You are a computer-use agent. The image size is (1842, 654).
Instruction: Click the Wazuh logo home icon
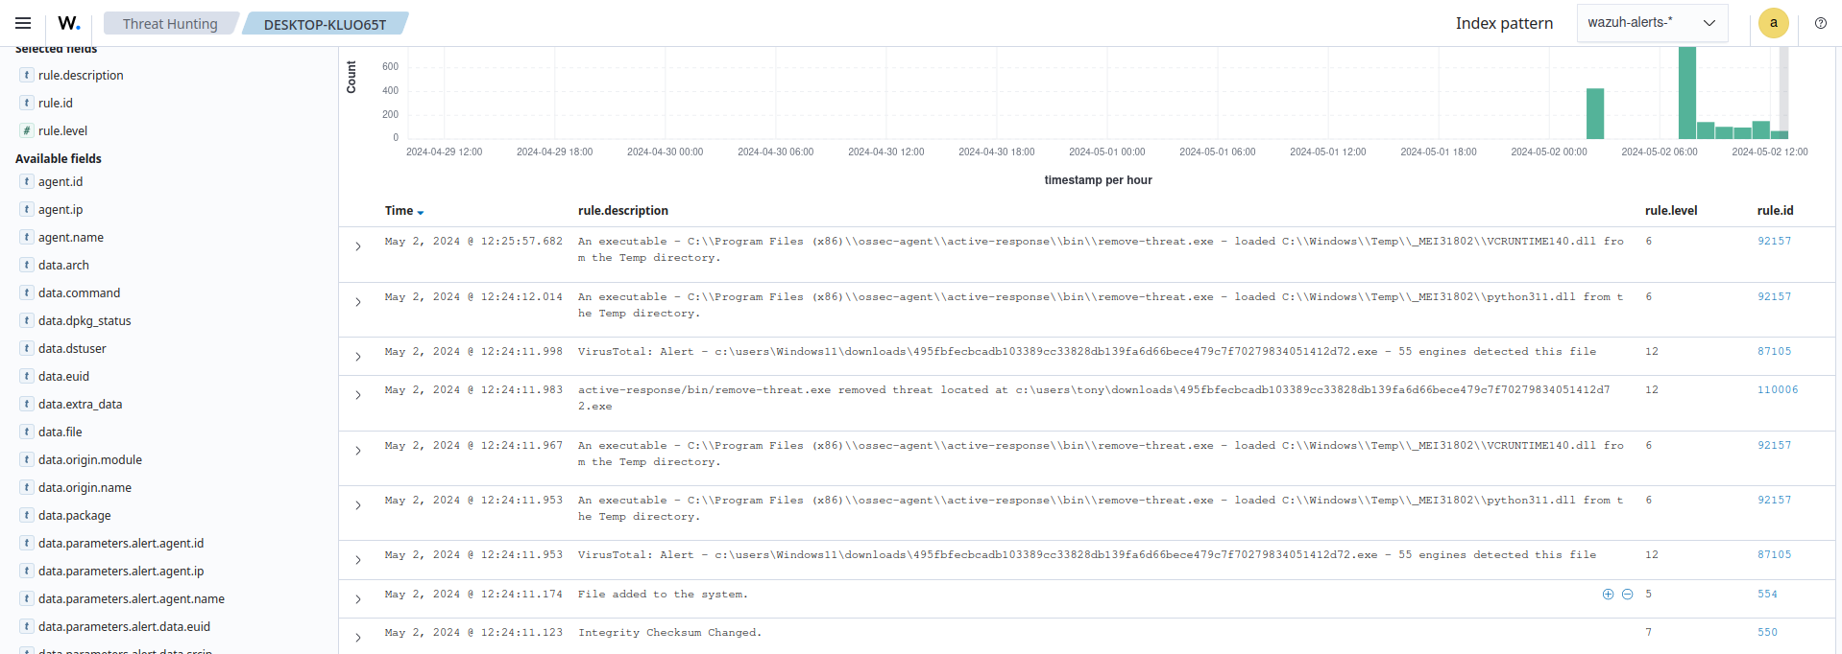pos(69,23)
